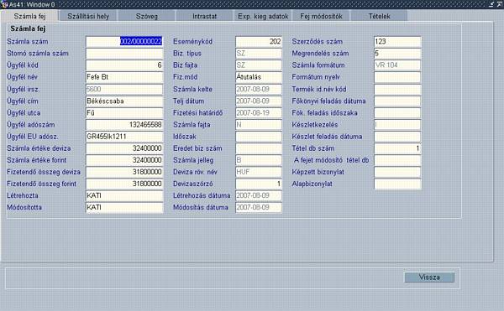Viewport: 504px width, 311px height.
Task: Select the Számla jelleg field
Action: [259, 160]
